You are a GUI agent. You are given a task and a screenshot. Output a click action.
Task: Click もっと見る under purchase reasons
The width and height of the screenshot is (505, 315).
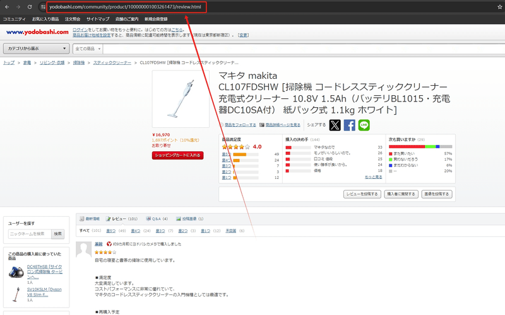click(x=373, y=177)
